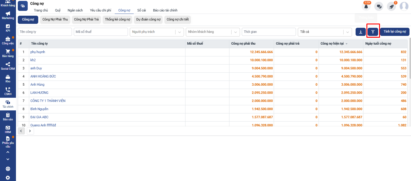Go to next page arrow
Viewport: 411px width, 181px height.
30,131
